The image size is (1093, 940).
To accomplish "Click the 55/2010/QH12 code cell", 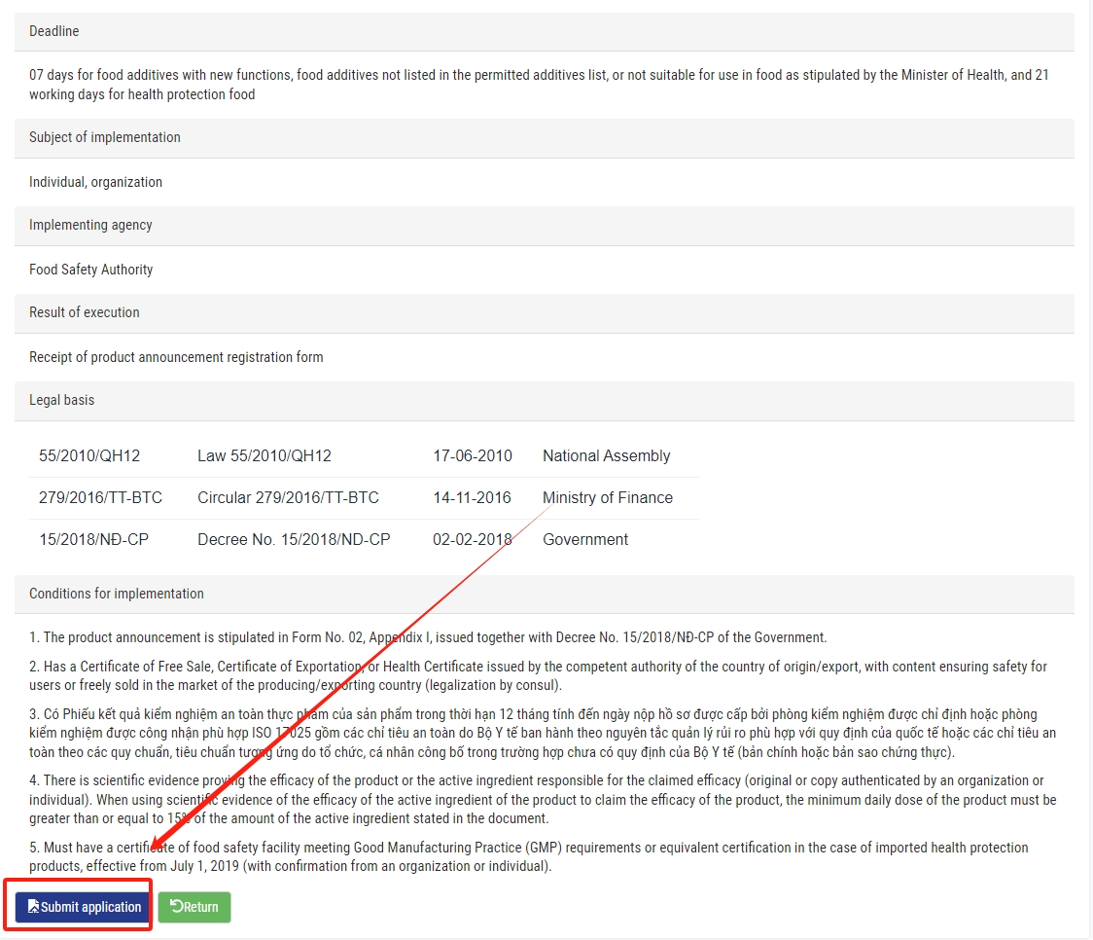I will (x=89, y=456).
